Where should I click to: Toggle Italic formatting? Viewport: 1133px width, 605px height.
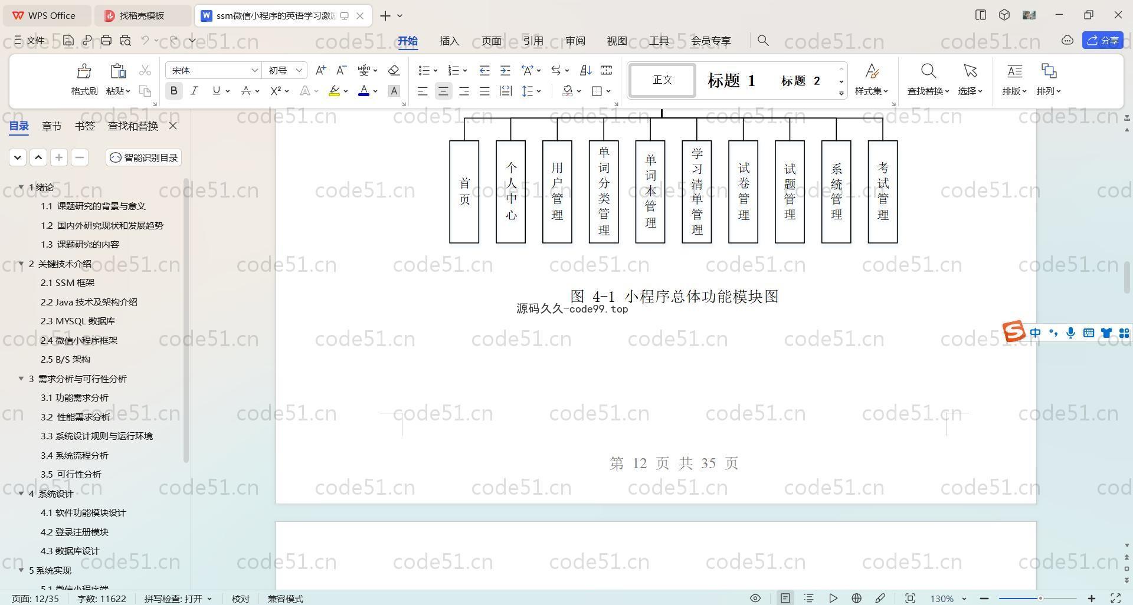tap(194, 91)
